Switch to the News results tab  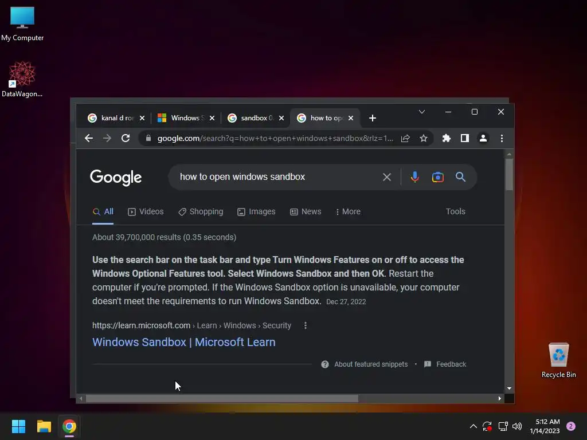(306, 212)
